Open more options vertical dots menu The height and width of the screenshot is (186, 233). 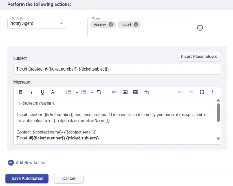(x=212, y=92)
